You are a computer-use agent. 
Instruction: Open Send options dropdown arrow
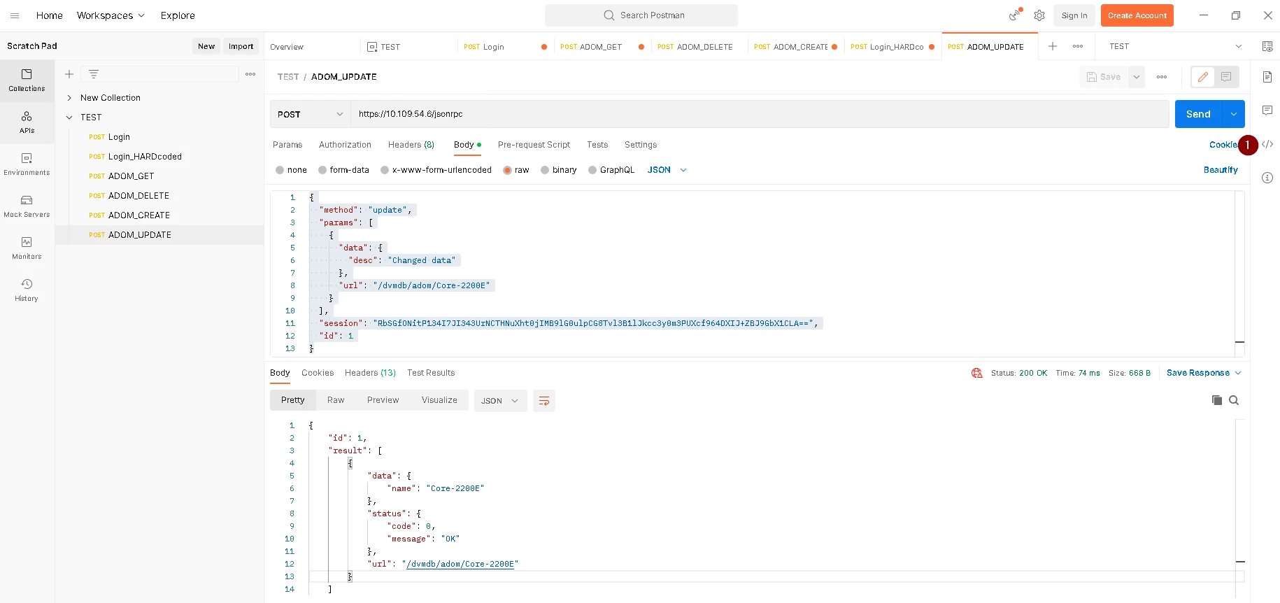pos(1234,114)
